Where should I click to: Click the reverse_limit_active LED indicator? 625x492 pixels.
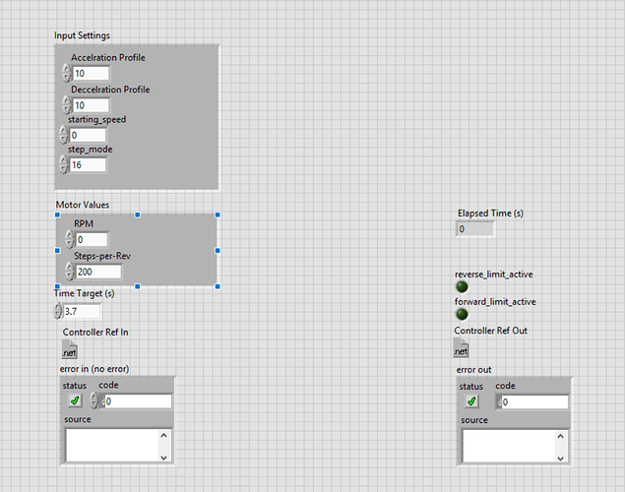click(461, 287)
